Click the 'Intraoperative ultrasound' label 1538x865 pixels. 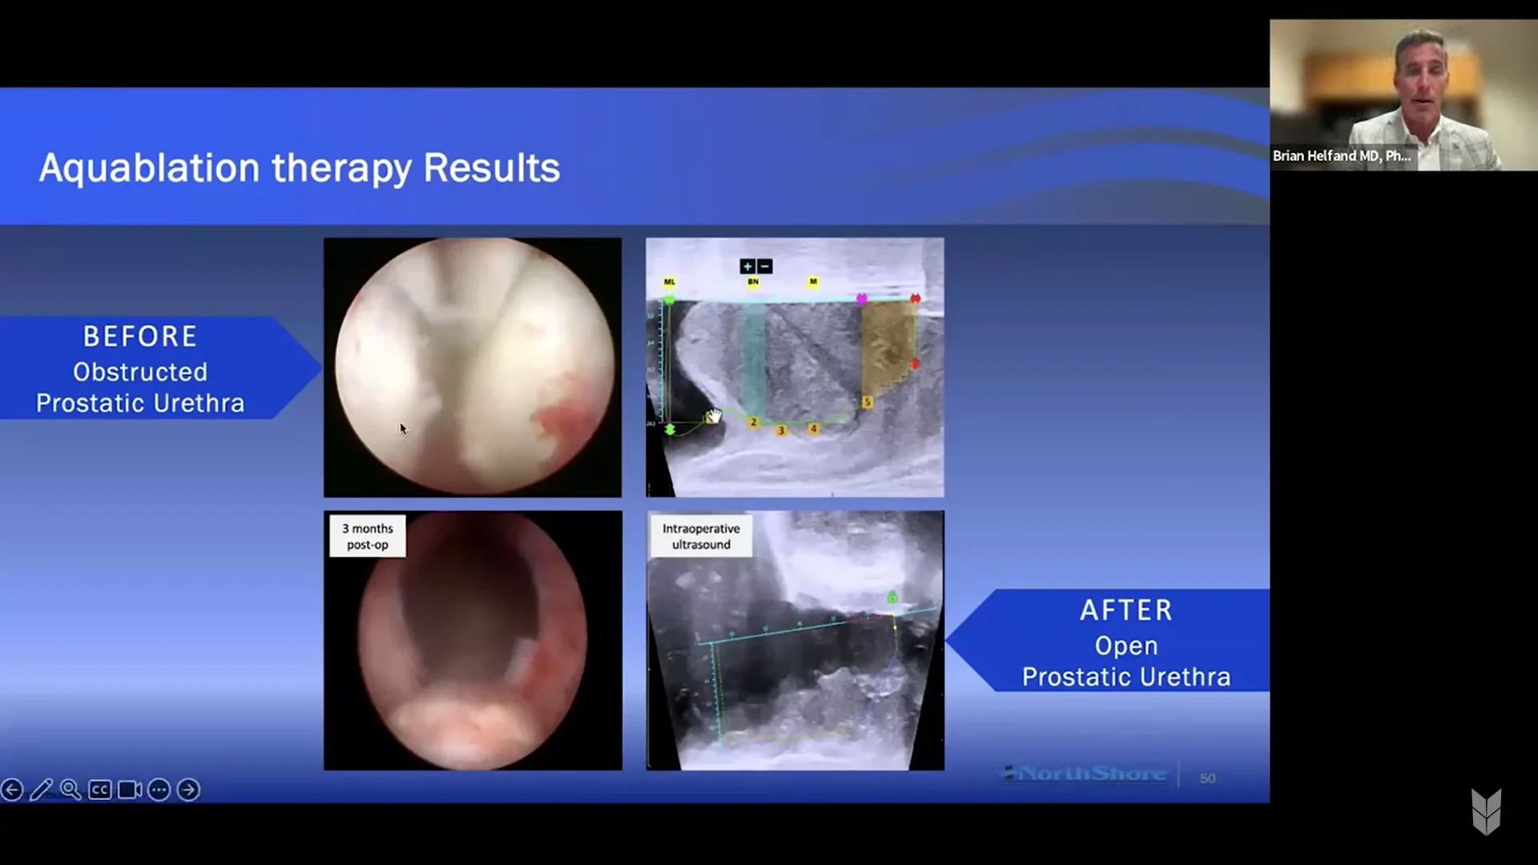point(701,537)
